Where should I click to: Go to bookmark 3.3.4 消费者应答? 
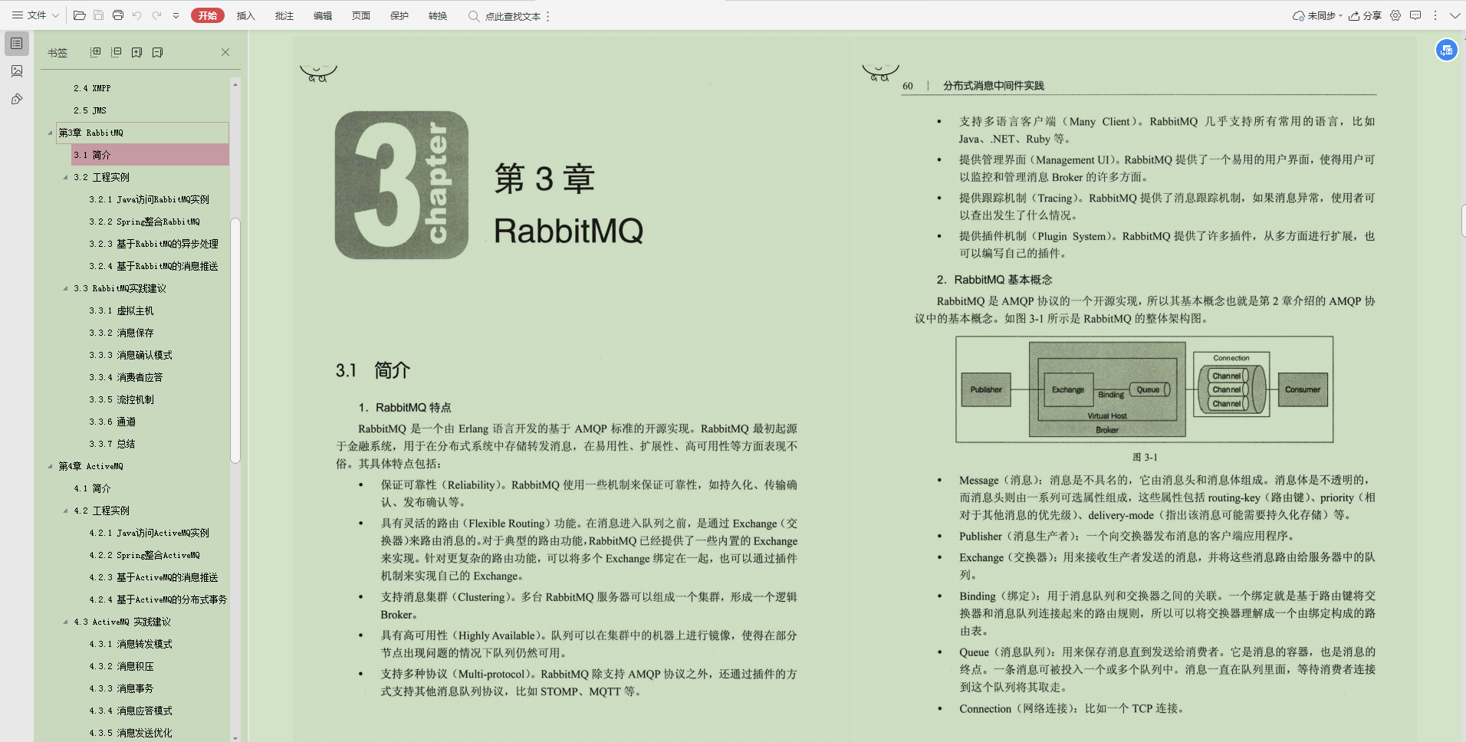pyautogui.click(x=126, y=377)
